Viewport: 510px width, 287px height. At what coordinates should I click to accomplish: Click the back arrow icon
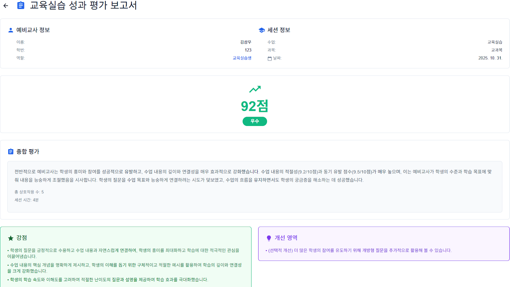(x=6, y=6)
